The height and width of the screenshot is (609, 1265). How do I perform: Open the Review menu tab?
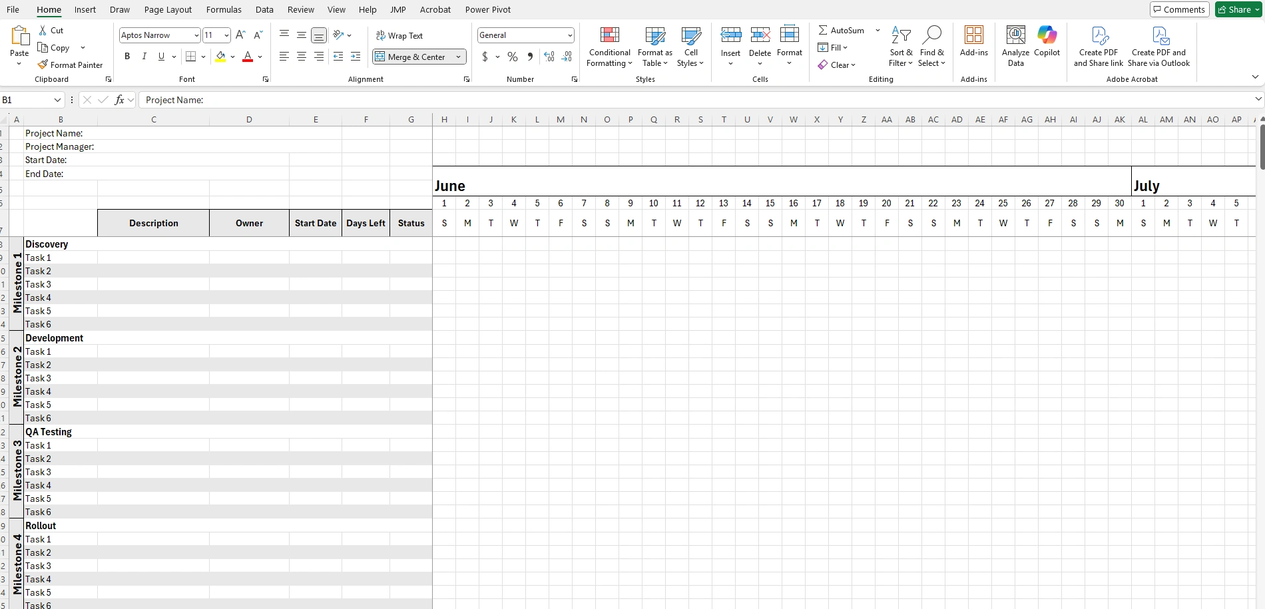point(300,9)
